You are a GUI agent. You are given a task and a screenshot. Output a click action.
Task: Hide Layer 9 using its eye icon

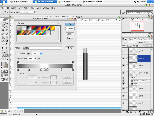[x=123, y=58]
